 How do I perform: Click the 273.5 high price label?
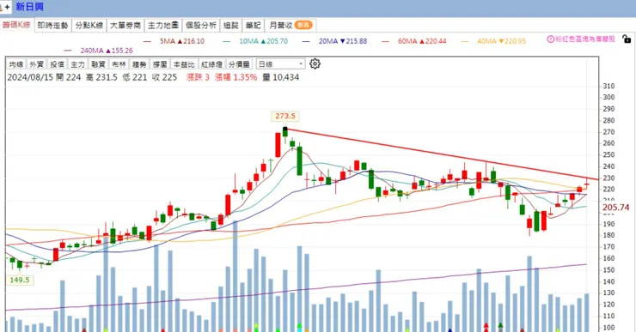pyautogui.click(x=285, y=116)
